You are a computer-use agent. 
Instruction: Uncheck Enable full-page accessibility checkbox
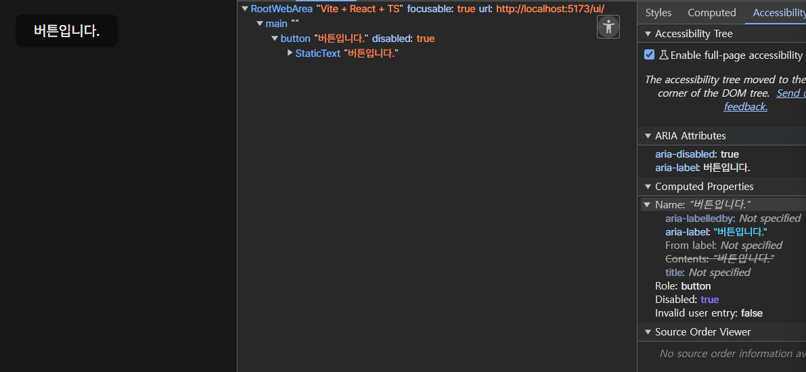(650, 55)
